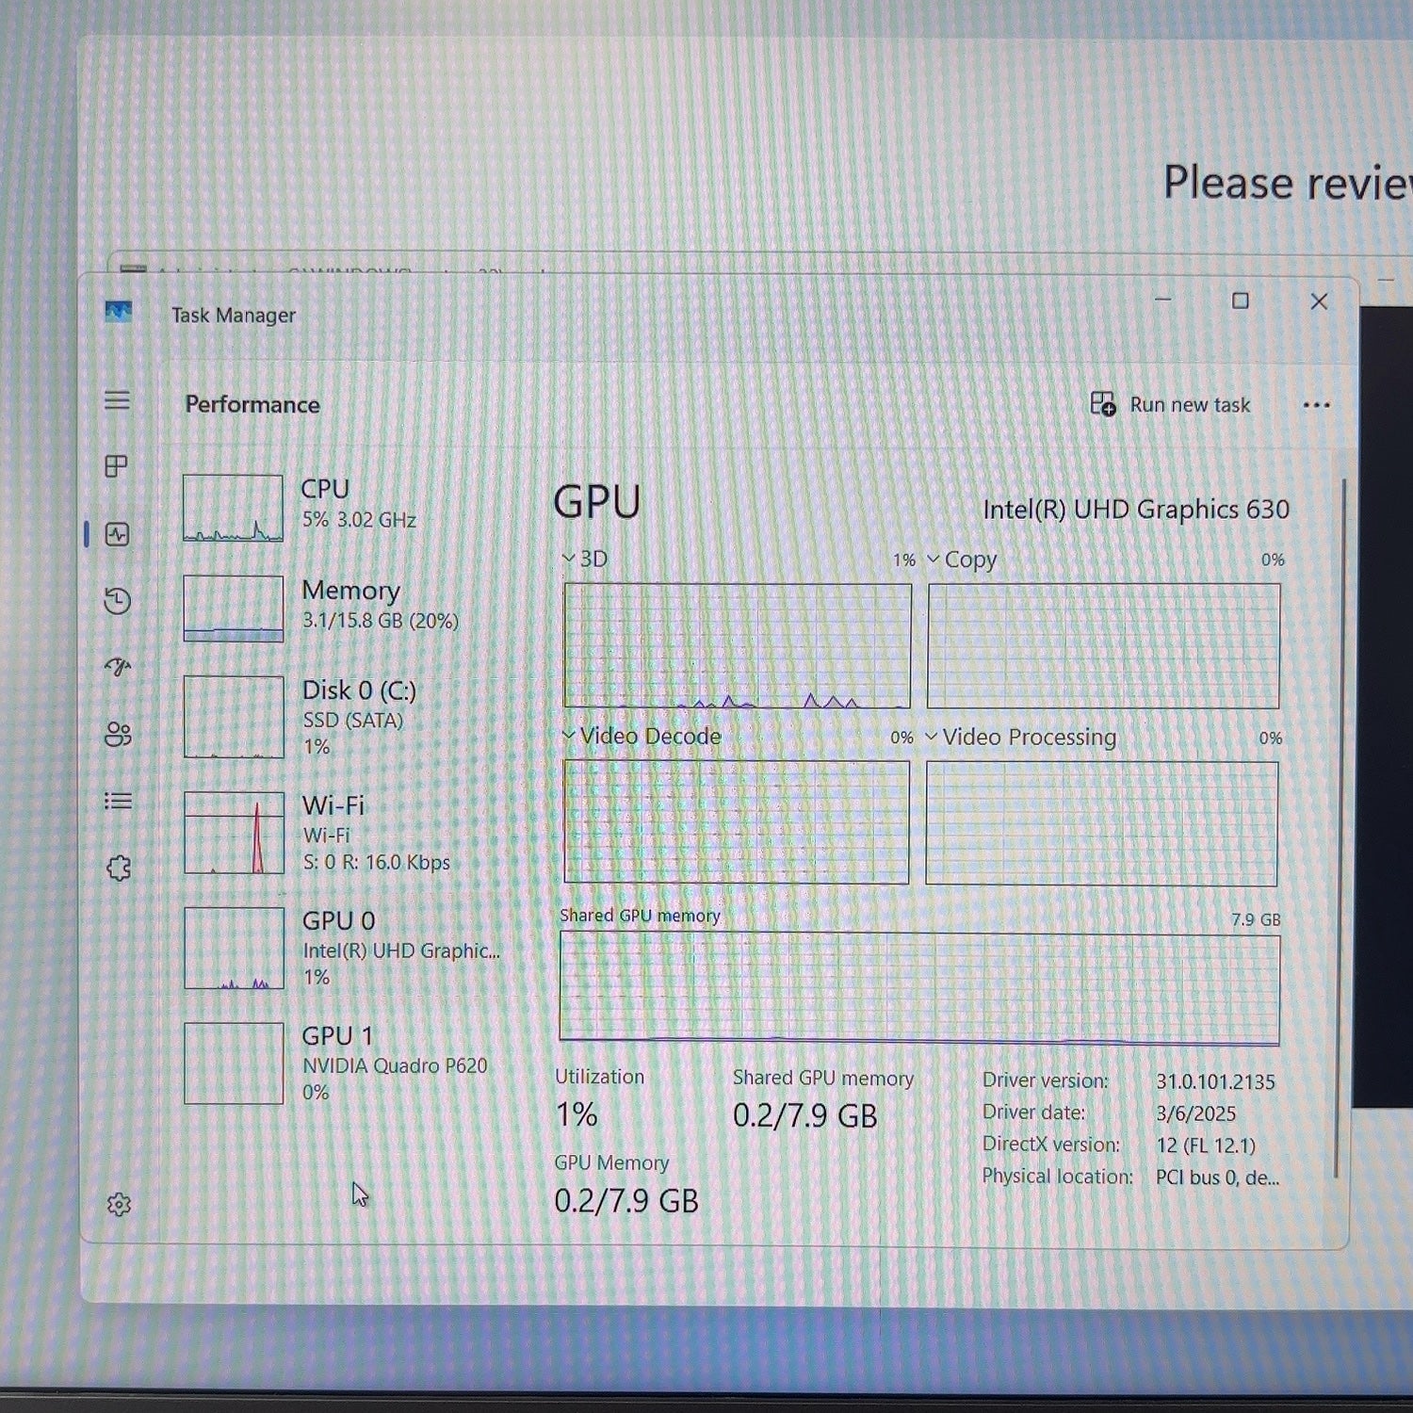Open the Video Processing engine dropdown

932,737
